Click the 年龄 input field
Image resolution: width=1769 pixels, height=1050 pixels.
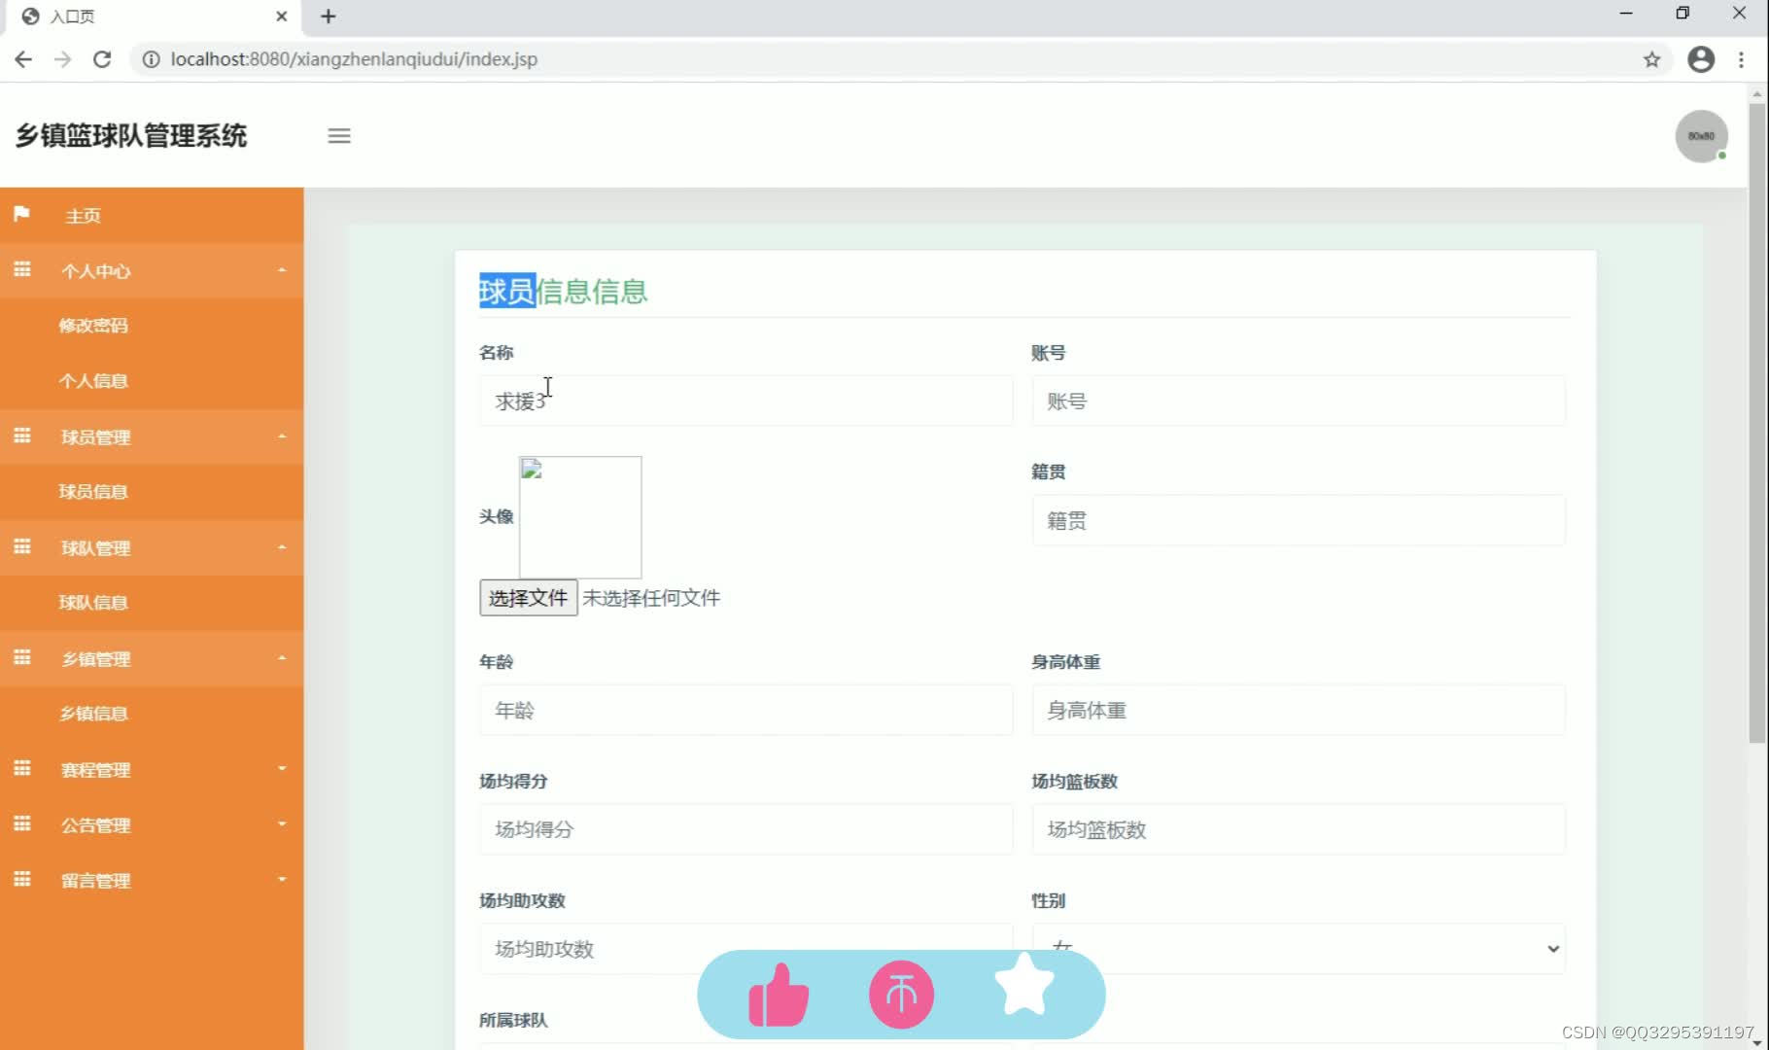click(746, 710)
